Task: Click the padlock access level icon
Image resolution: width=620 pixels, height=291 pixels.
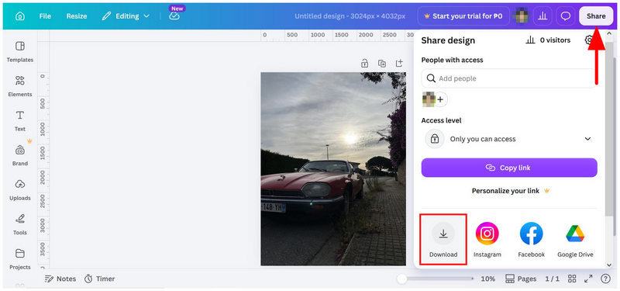Action: 435,139
